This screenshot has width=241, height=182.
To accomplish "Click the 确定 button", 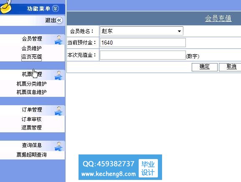I will coord(205,67).
